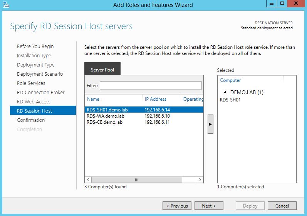
Task: Sort by the Name column header
Action: [x=93, y=99]
